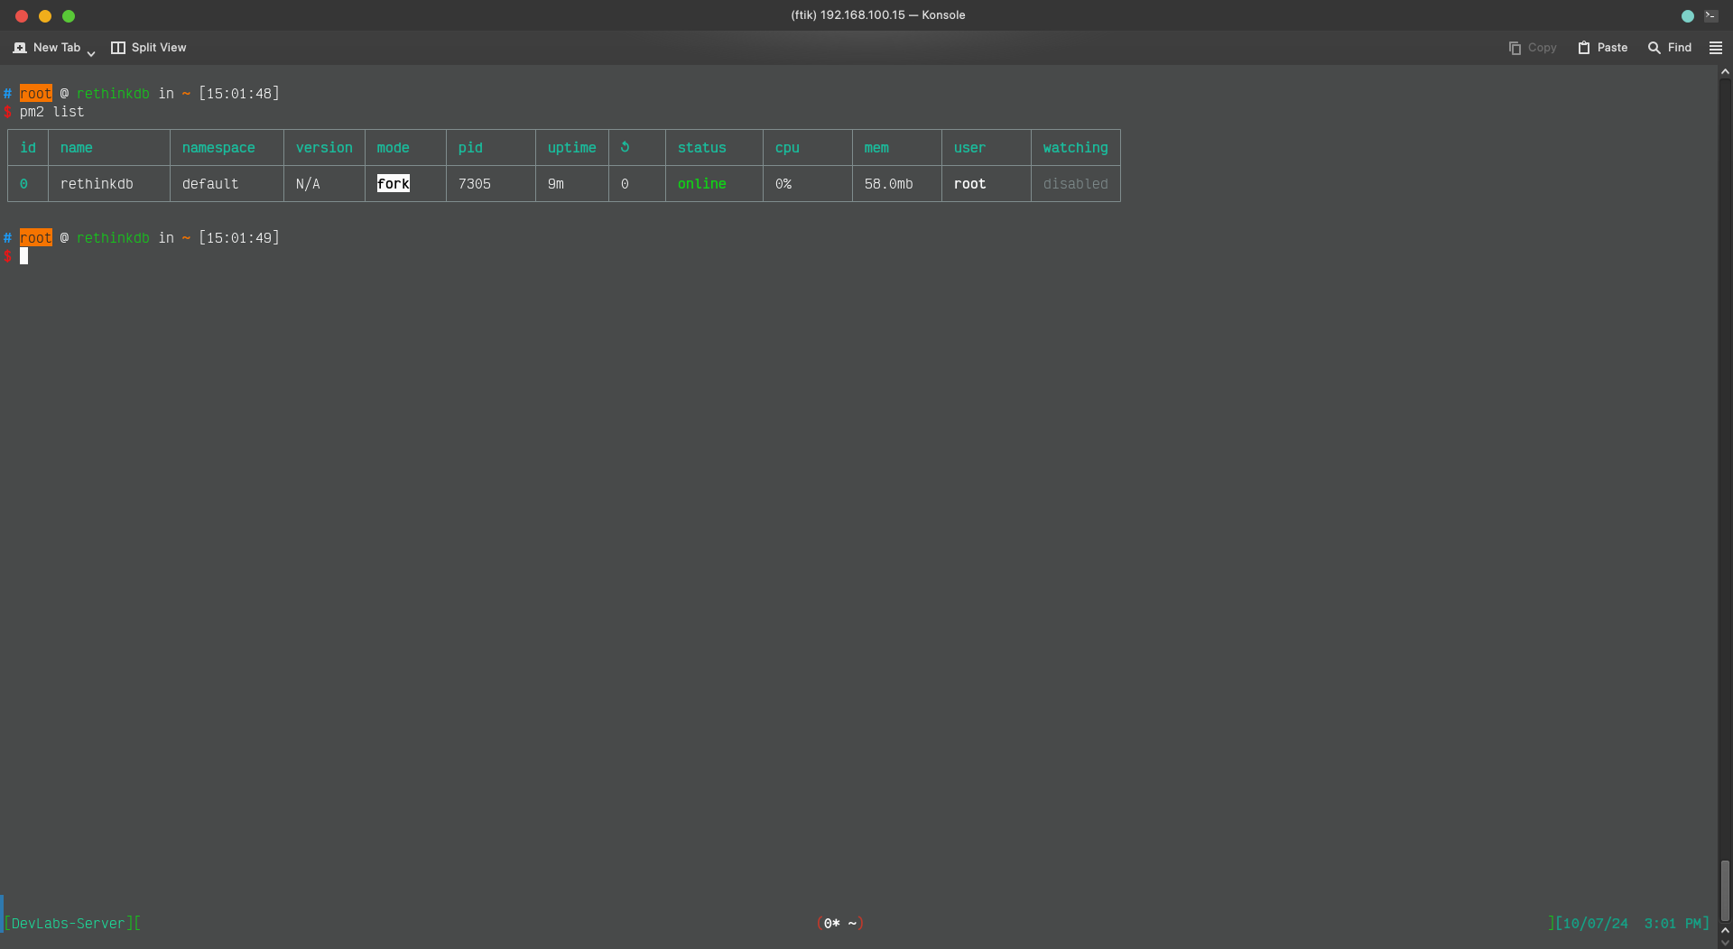Image resolution: width=1733 pixels, height=949 pixels.
Task: Click the 'id' column header
Action: [x=28, y=148]
